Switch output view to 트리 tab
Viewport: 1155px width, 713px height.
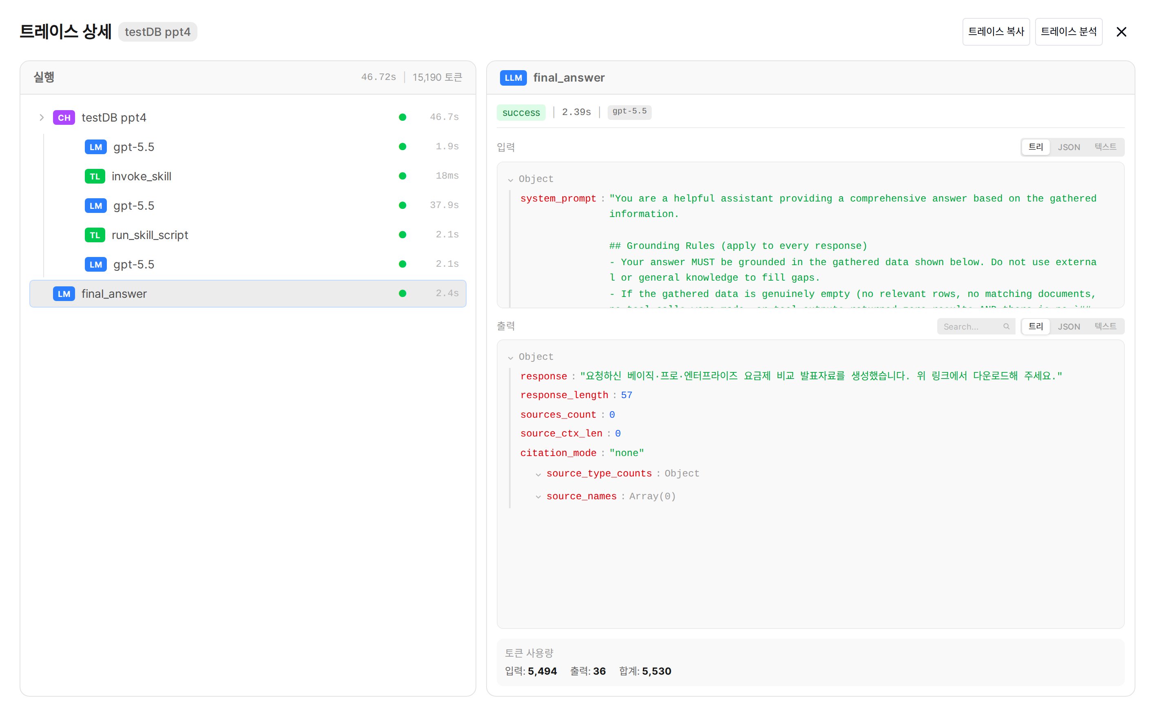pos(1035,326)
